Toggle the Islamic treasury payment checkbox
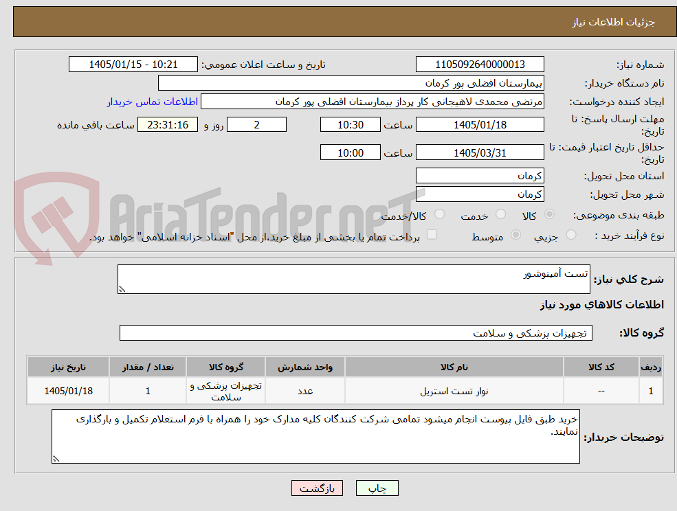This screenshot has height=511, width=677. coord(432,234)
